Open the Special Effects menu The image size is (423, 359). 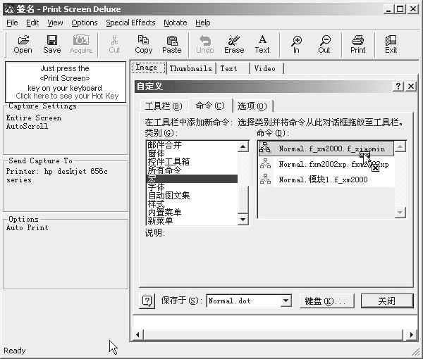(x=130, y=23)
